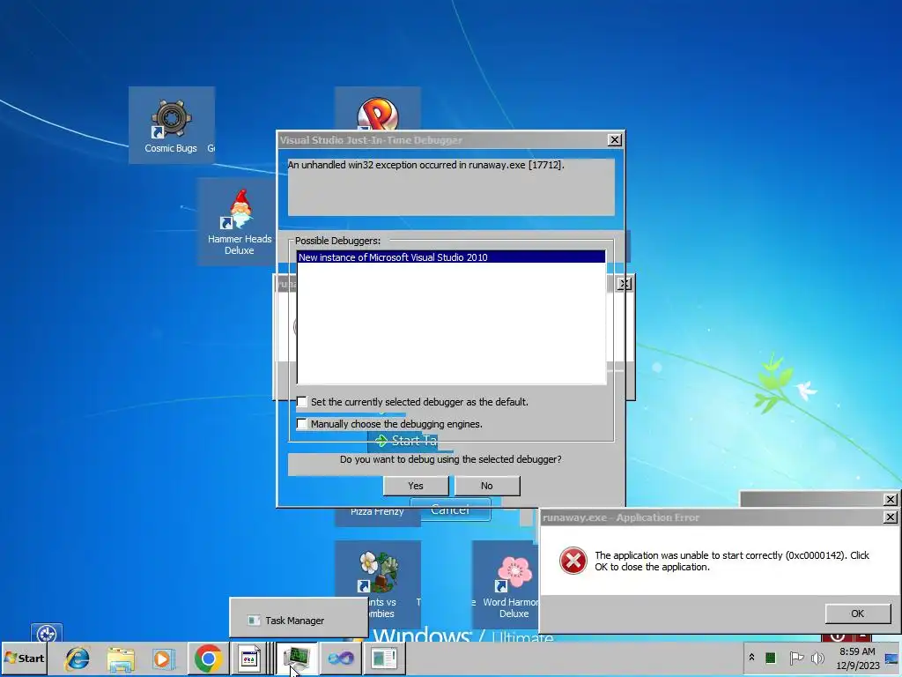Screen dimensions: 902x677
Task: Click the desktop gadget icon above the Start button
Action: 46,633
